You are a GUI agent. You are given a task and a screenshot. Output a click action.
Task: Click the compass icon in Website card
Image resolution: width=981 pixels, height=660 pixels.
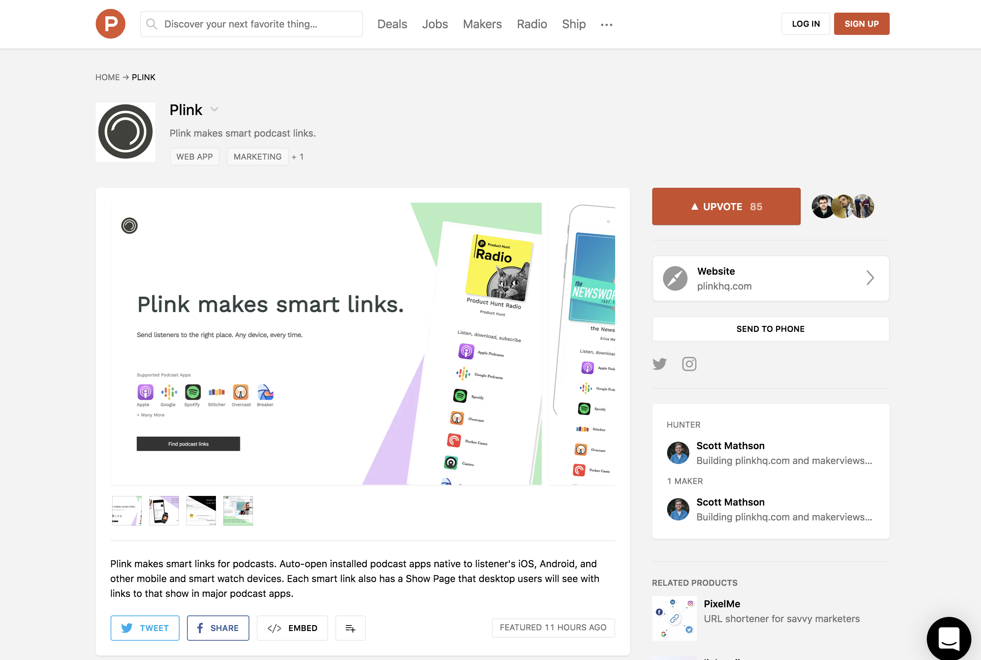click(675, 278)
